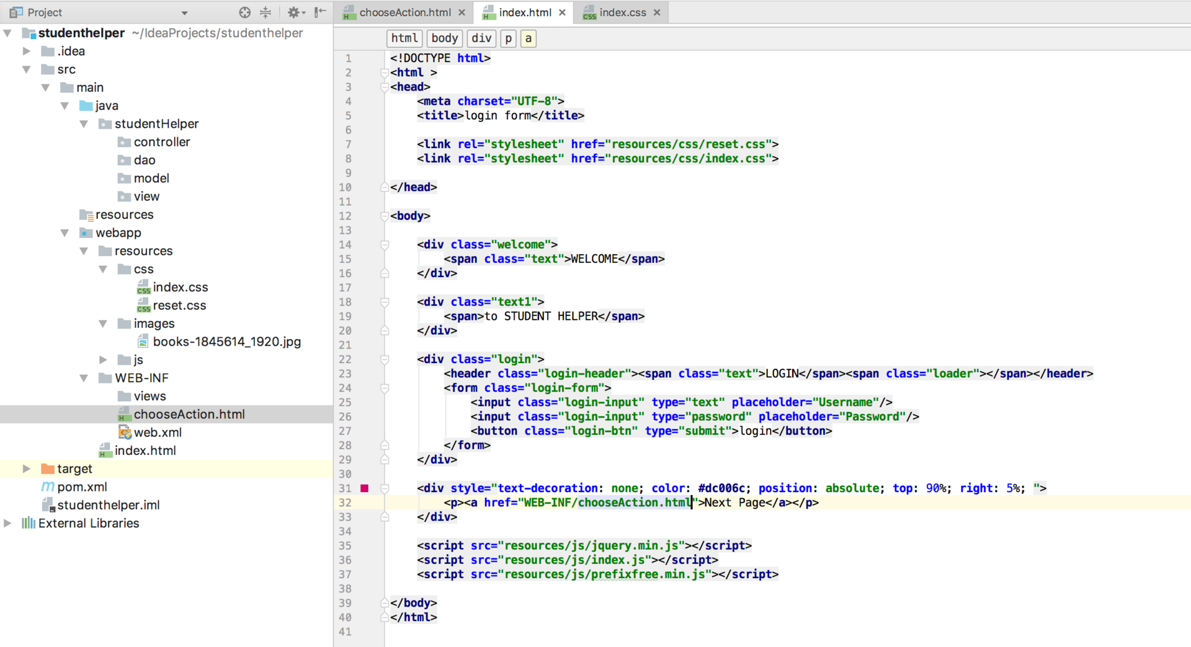
Task: Click the External Libraries icon
Action: (x=29, y=523)
